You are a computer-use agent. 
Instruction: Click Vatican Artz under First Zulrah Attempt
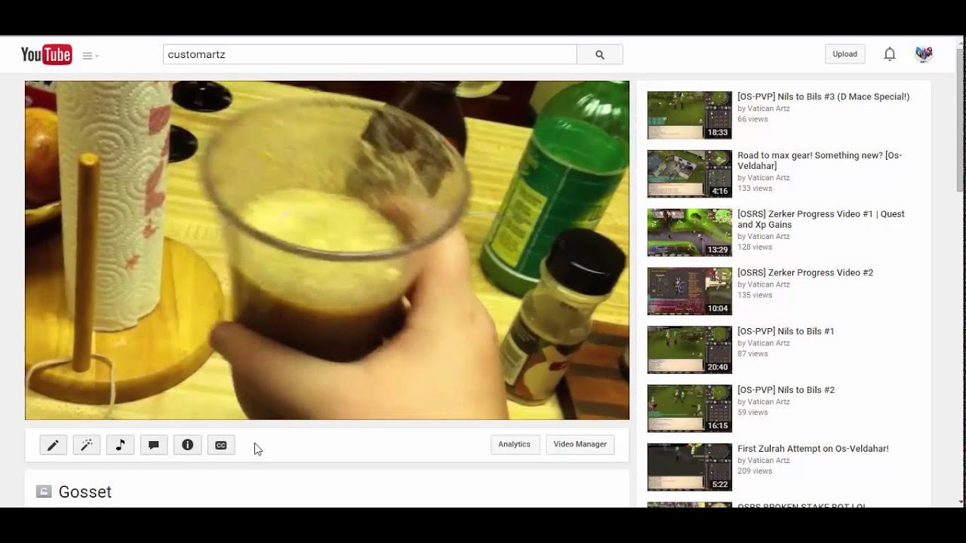click(x=768, y=460)
